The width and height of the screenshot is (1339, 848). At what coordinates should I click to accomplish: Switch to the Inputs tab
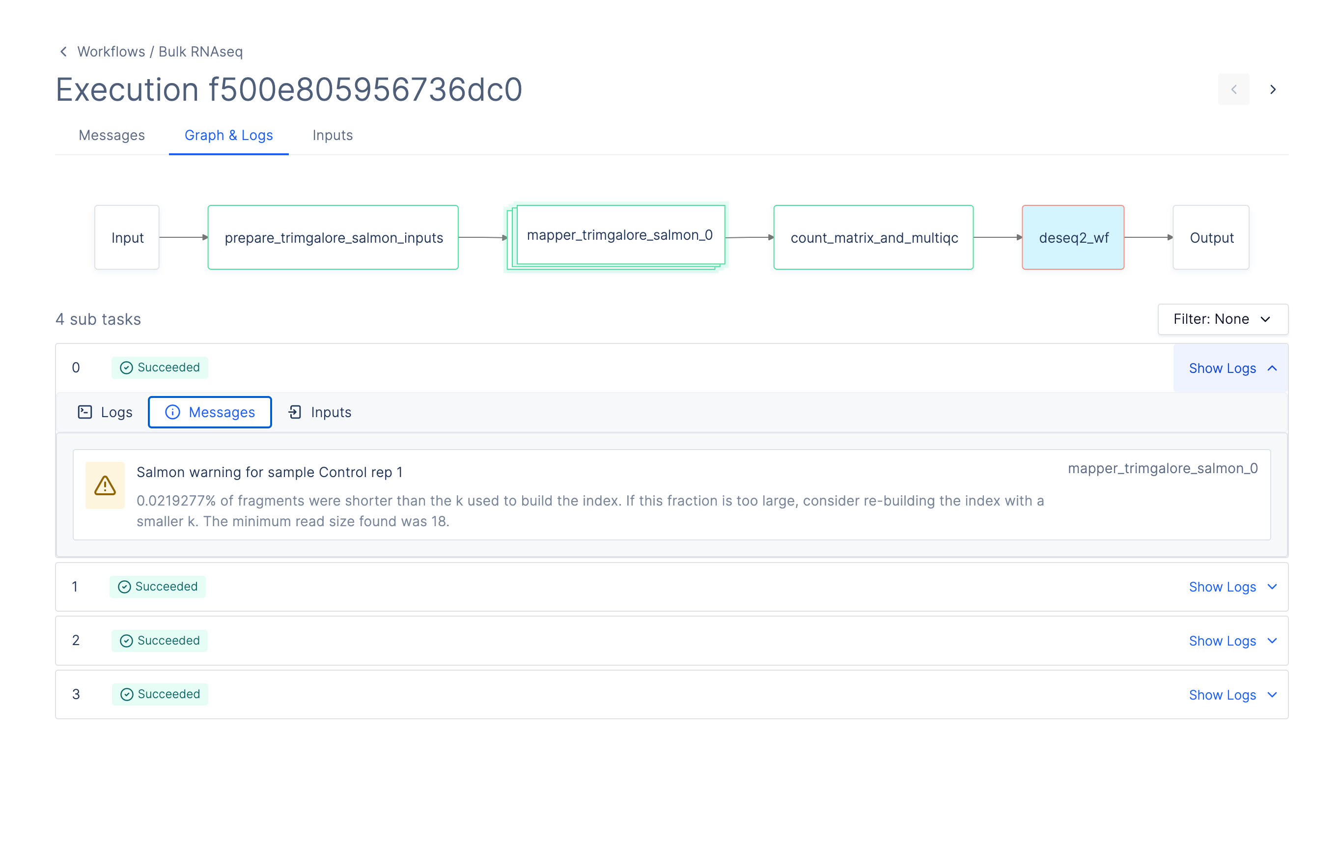[x=333, y=135]
